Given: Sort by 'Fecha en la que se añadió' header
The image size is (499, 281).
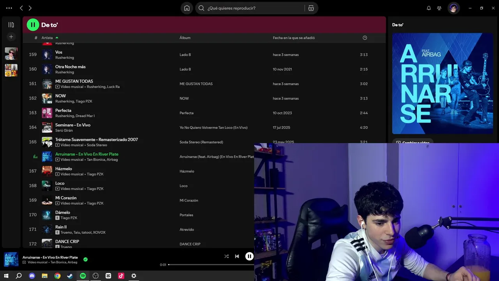Looking at the screenshot, I should click(x=294, y=38).
